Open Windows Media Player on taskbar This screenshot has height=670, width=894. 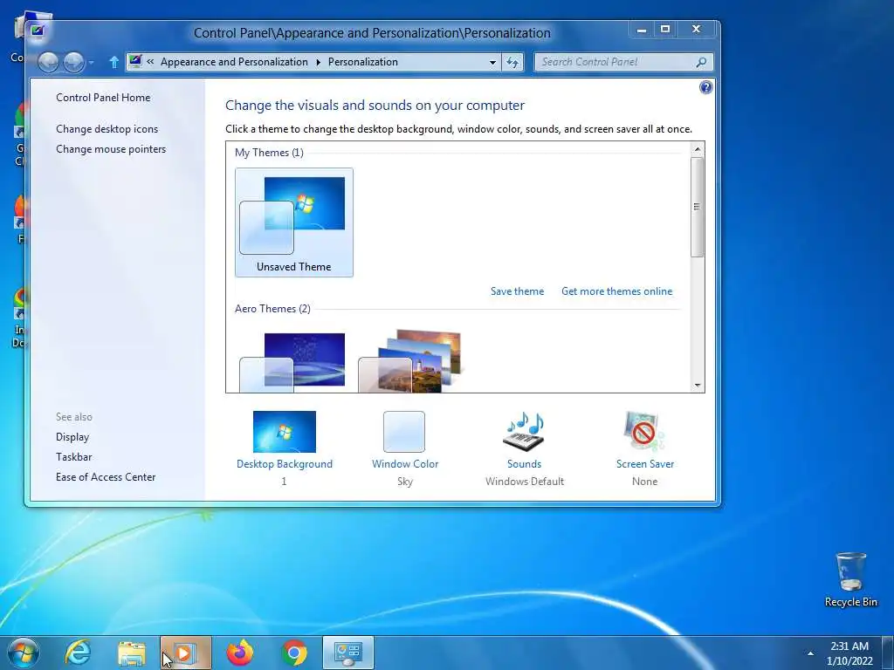click(186, 653)
